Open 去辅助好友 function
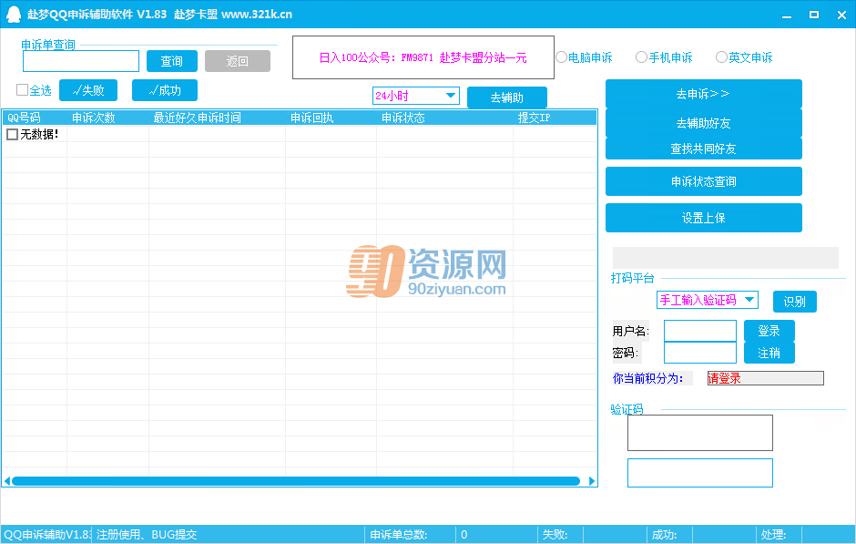This screenshot has height=544, width=856. [704, 123]
